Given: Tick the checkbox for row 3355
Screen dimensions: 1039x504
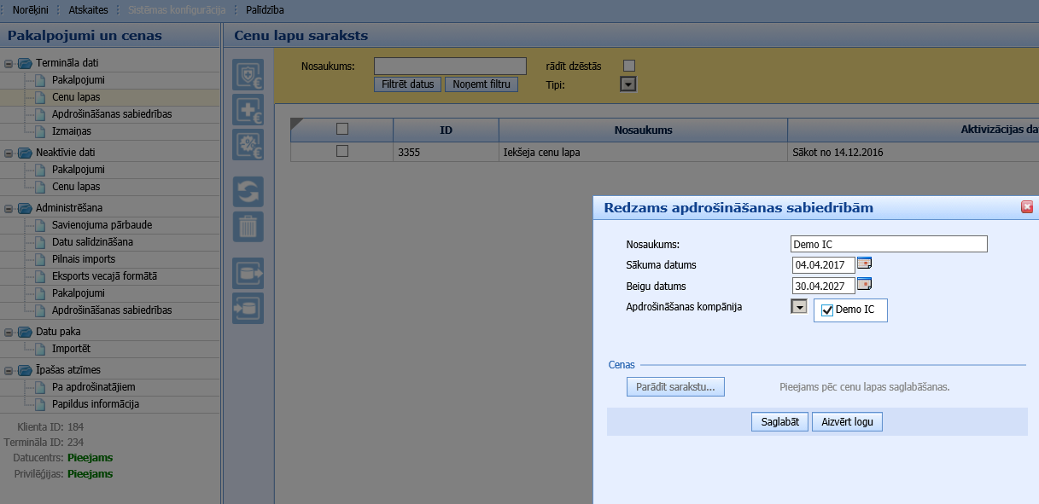Looking at the screenshot, I should click(342, 151).
